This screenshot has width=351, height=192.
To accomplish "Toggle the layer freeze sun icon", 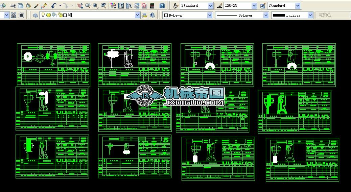I will click(48, 15).
